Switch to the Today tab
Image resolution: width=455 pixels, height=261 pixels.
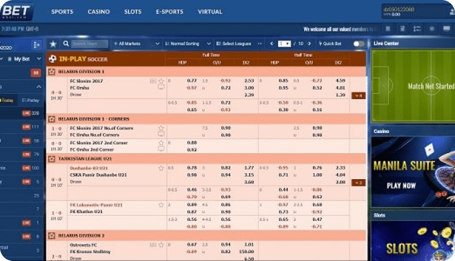coord(7,101)
